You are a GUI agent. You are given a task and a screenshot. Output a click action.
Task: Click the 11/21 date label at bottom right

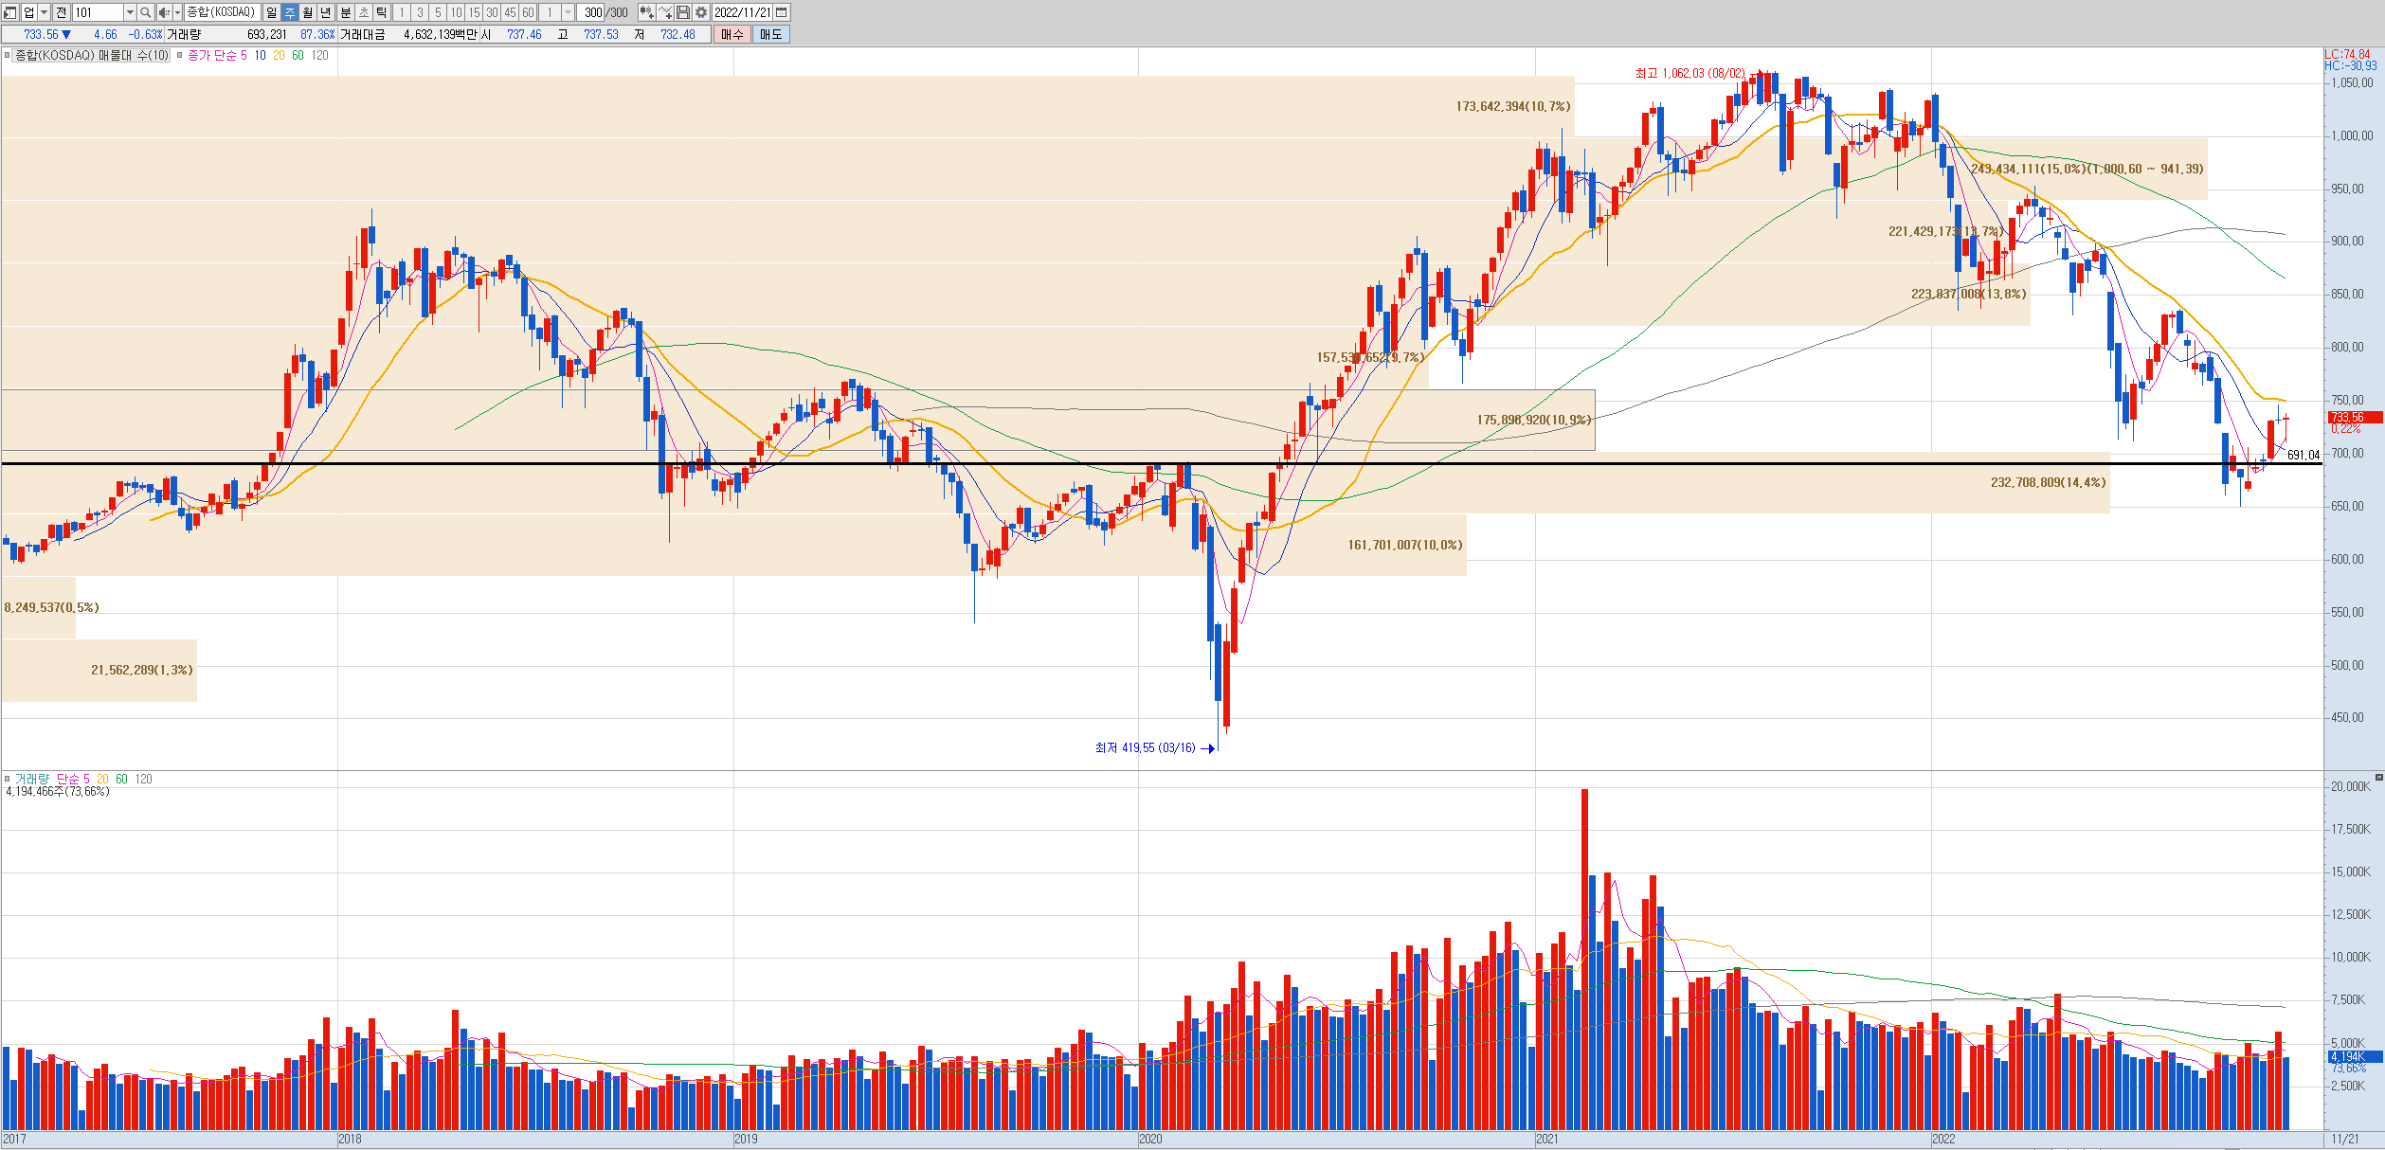(2345, 1139)
